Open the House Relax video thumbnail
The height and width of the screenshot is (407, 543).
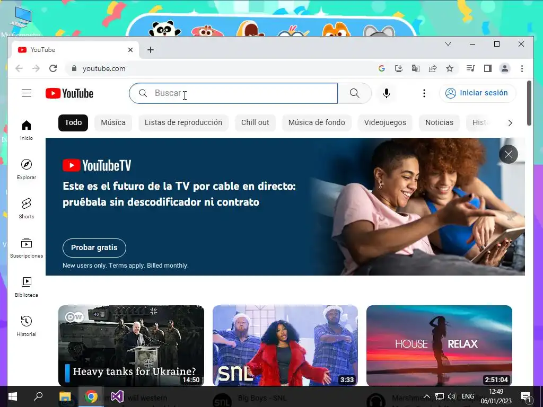point(439,346)
